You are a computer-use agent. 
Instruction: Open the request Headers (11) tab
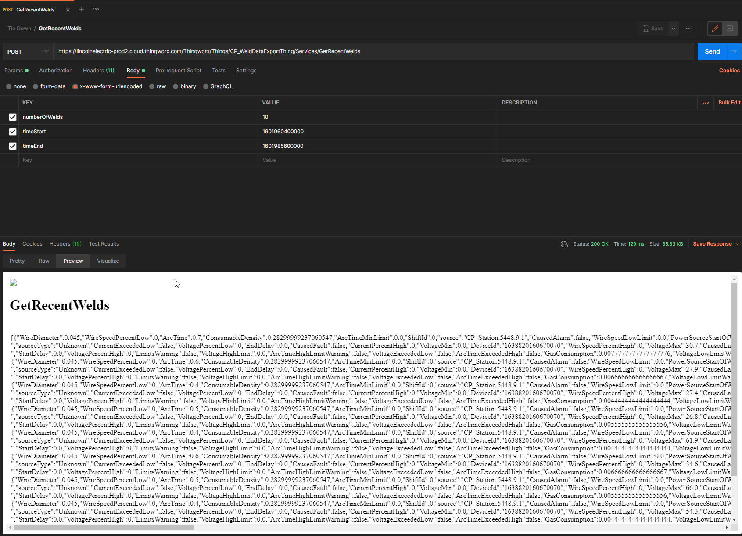click(x=99, y=71)
